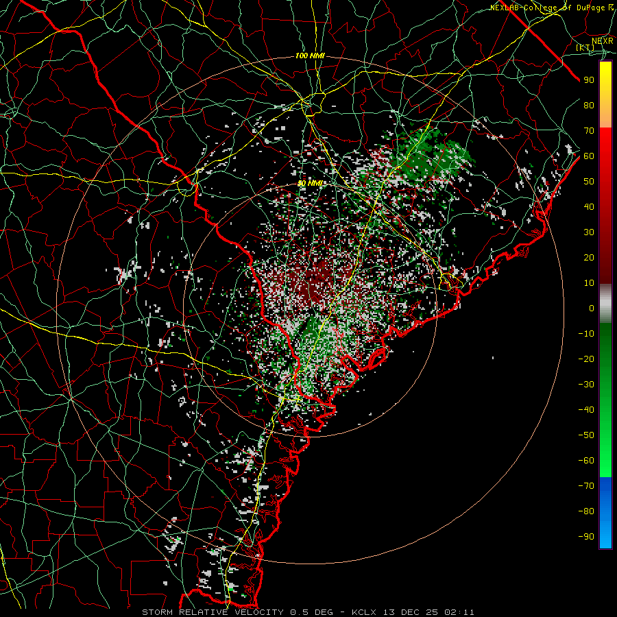Image resolution: width=617 pixels, height=617 pixels.
Task: Click the gray zero-velocity segment of the color bar
Action: [x=605, y=304]
